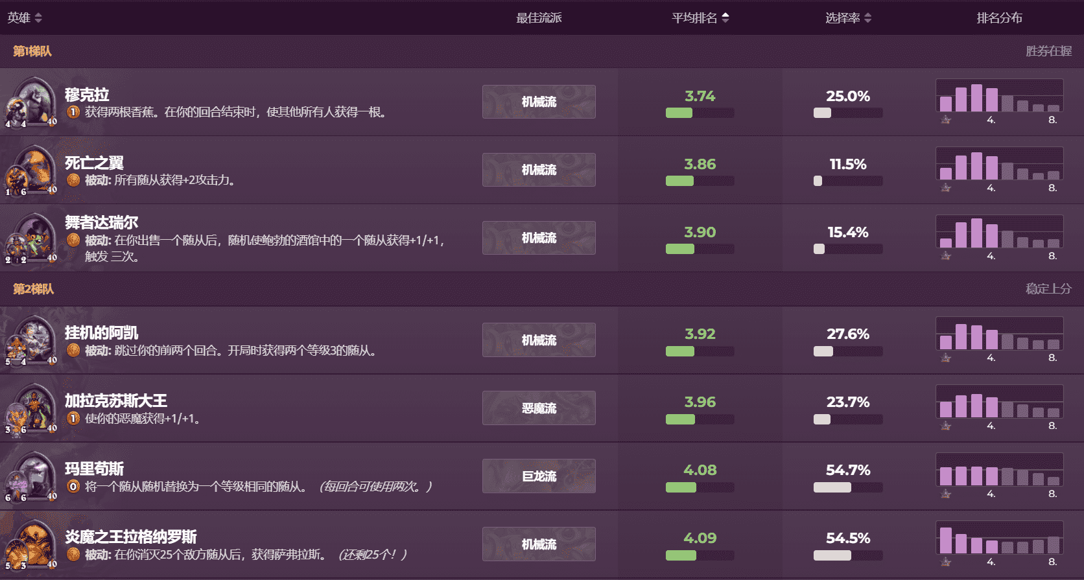
Task: Click 死亡之翼 passive power coin icon
Action: [73, 180]
